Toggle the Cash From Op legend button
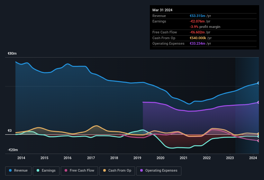Screen dimensions: 264x180 (117, 171)
